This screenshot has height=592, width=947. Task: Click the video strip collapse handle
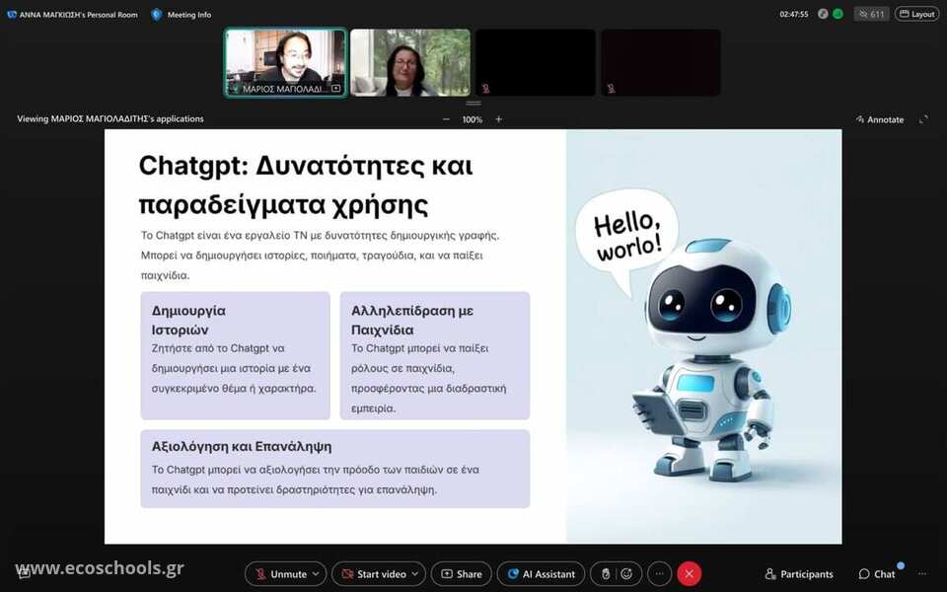pos(473,104)
